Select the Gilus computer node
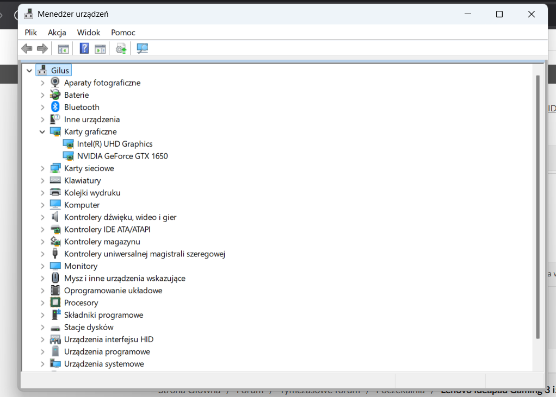This screenshot has height=397, width=556. pos(60,71)
